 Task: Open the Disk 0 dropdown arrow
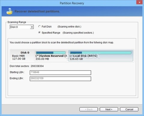pos(32,27)
